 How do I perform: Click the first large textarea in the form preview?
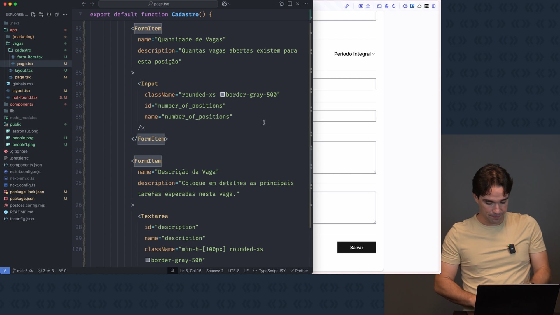click(344, 157)
